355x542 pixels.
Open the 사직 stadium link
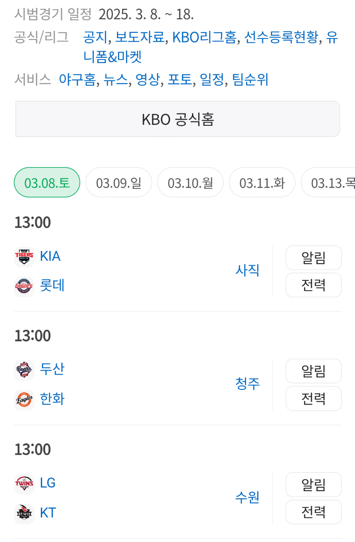tap(248, 270)
